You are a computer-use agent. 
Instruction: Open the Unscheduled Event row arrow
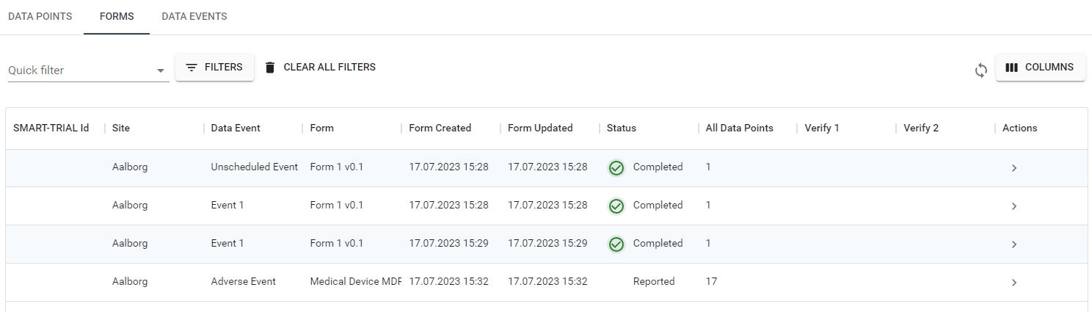[x=1013, y=168]
